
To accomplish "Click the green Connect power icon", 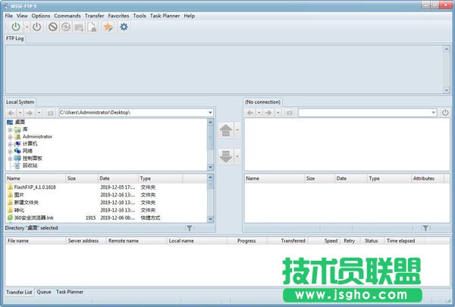I will (14, 27).
